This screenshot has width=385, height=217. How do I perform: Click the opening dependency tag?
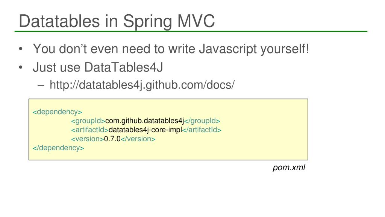(57, 112)
